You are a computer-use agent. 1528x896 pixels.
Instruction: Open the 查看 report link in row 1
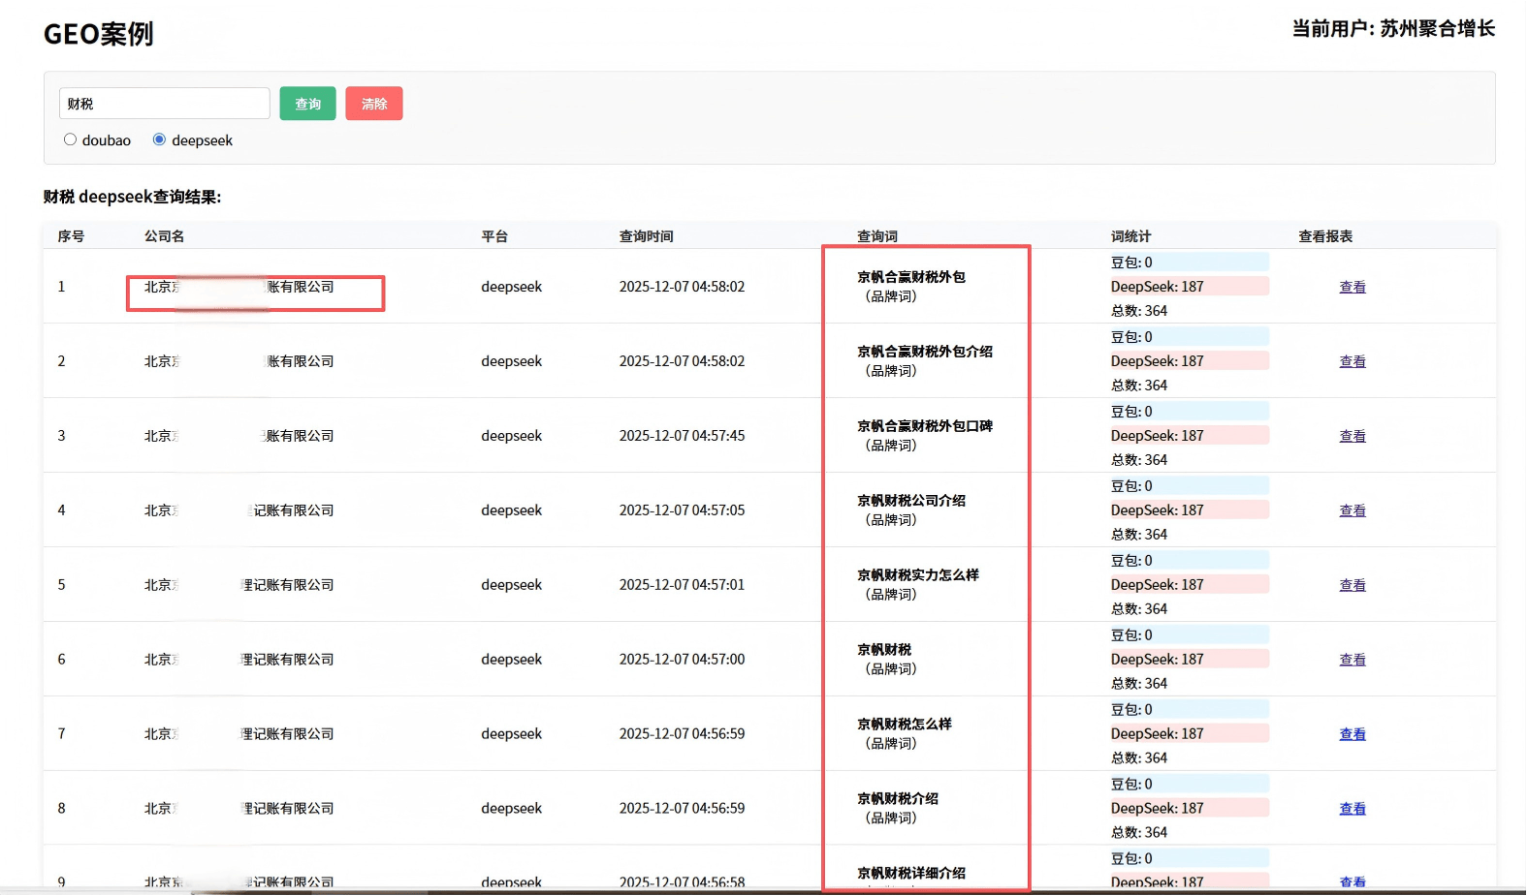pos(1352,287)
